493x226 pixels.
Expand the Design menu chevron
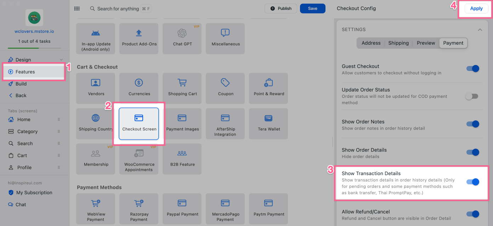[61, 60]
